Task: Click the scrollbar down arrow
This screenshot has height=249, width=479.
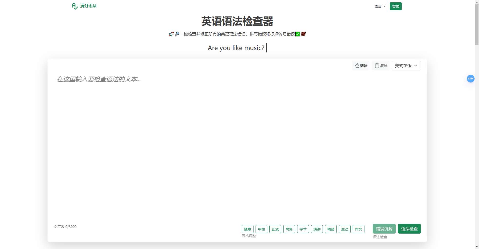Action: [x=477, y=247]
